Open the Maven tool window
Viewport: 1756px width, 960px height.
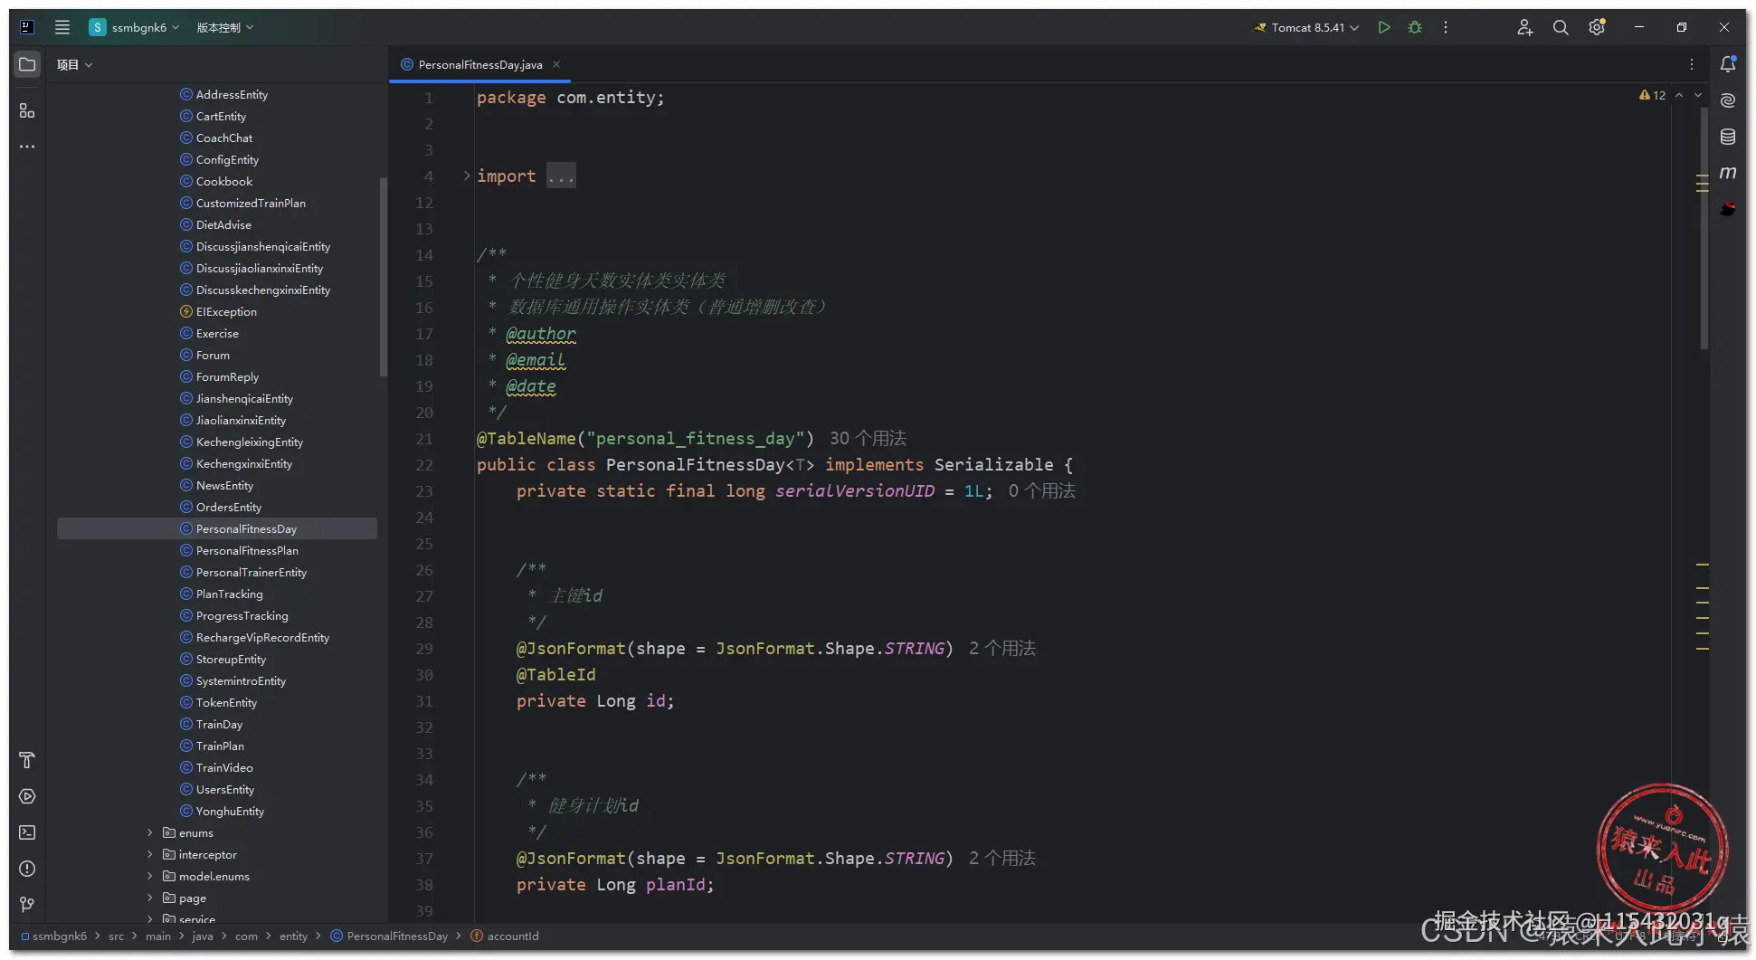pos(1728,173)
